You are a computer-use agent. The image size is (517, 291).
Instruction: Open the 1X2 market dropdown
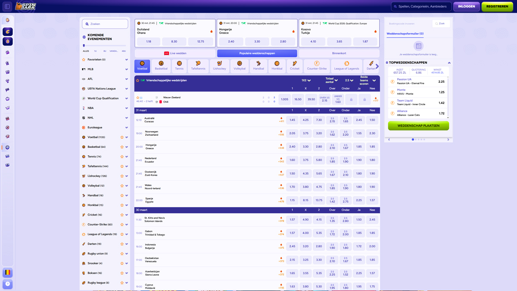(x=306, y=80)
